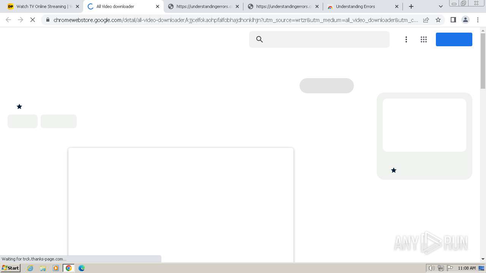Viewport: 486px width, 273px height.
Task: Click the show desktop icon in the tray
Action: pyautogui.click(x=481, y=268)
